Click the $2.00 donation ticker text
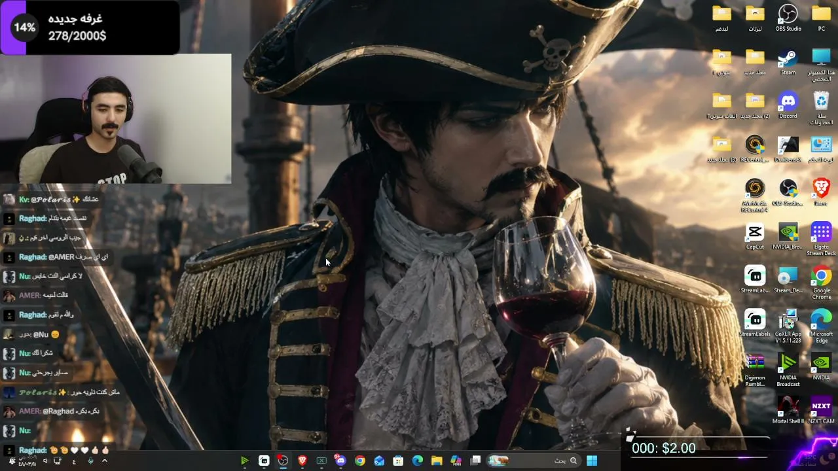The image size is (838, 471). point(664,448)
